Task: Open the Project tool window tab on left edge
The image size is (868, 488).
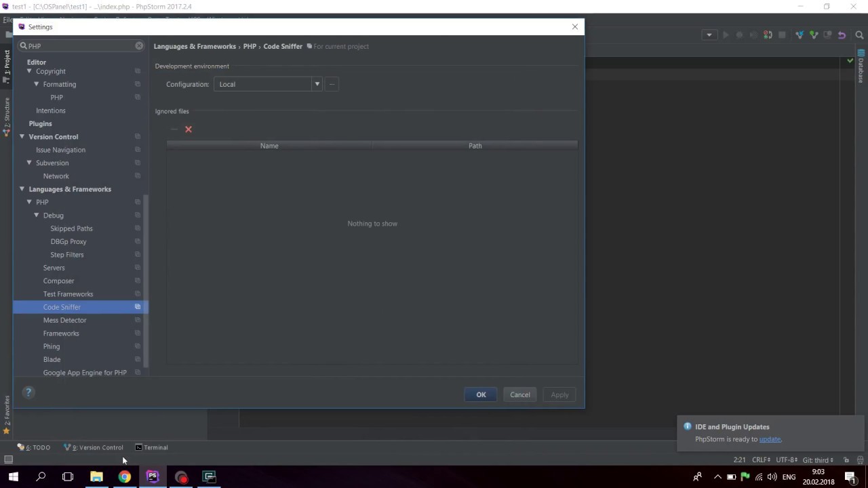Action: [7, 66]
